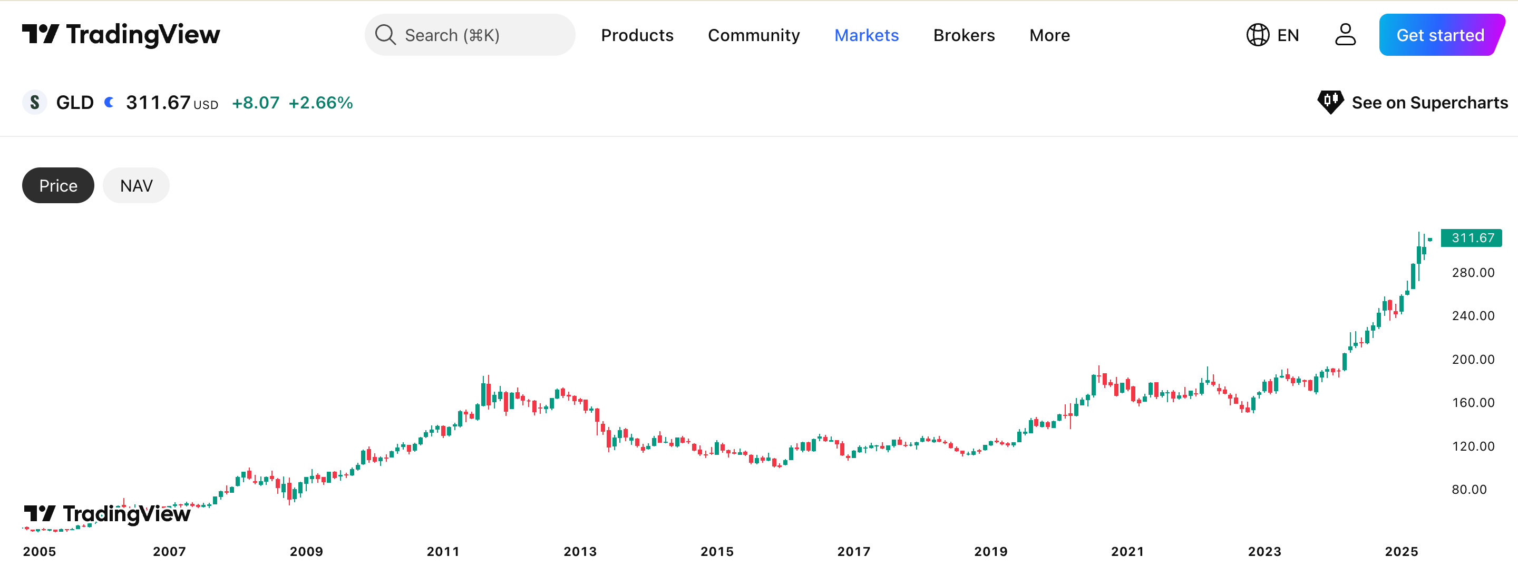Click the 2013 marker on time axis
1518x577 pixels.
(x=580, y=552)
